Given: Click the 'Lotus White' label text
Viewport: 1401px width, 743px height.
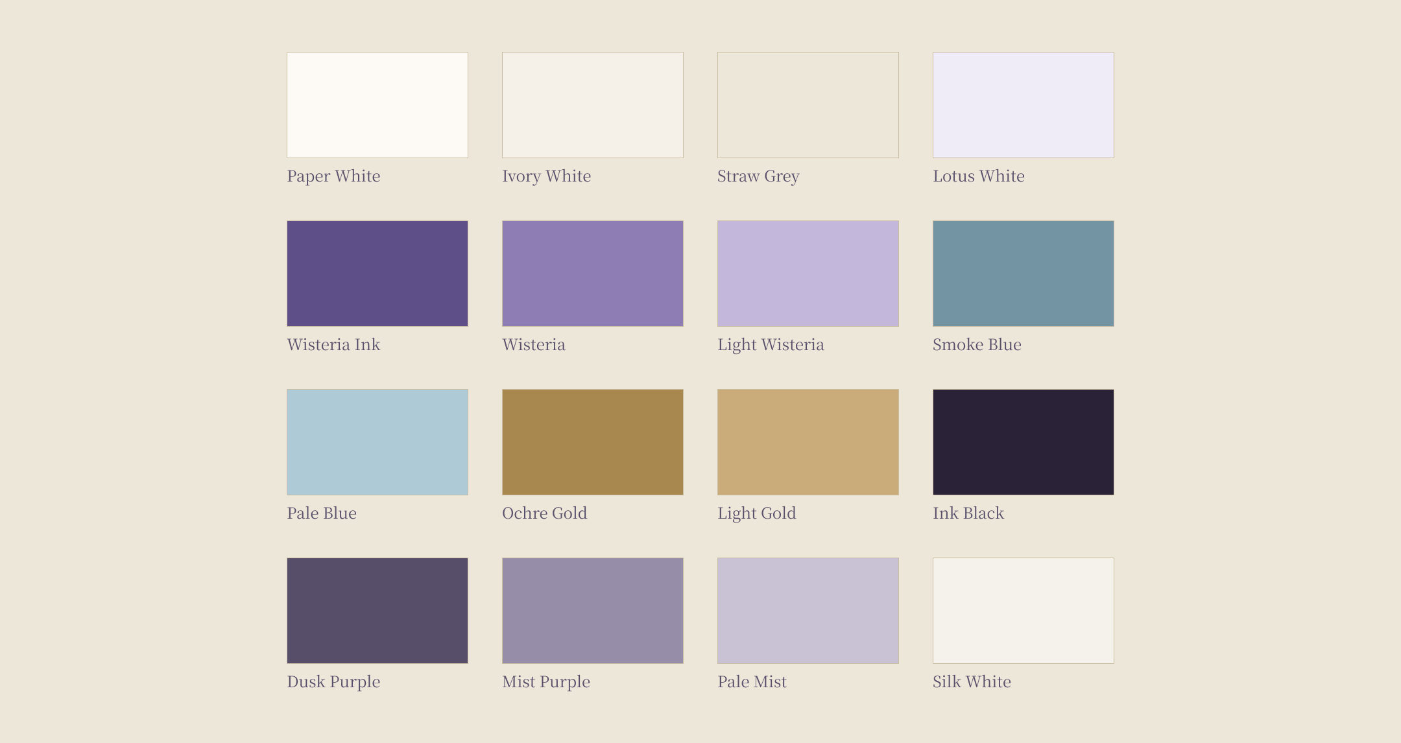Looking at the screenshot, I should coord(979,176).
